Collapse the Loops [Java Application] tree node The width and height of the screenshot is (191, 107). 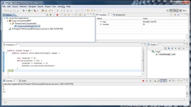[x=5, y=18]
